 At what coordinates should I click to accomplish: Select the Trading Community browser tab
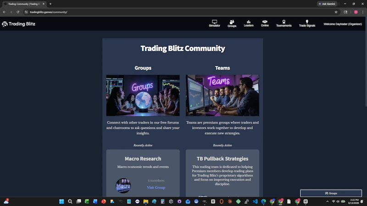click(24, 4)
